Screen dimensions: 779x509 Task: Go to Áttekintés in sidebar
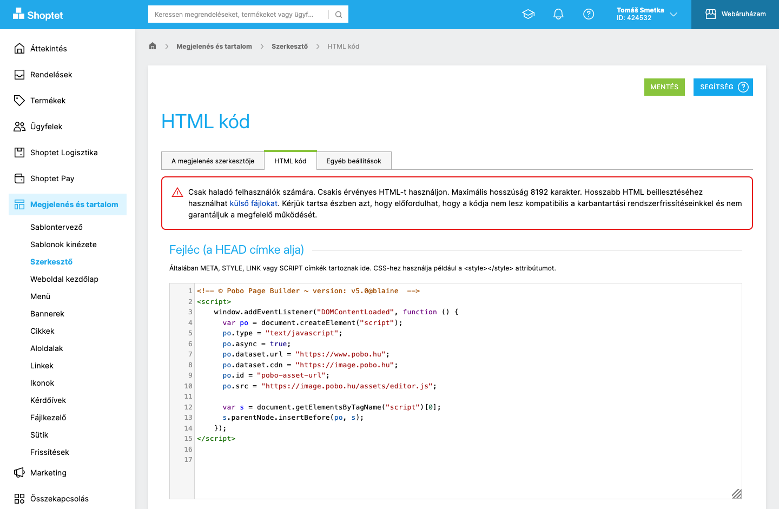coord(49,49)
